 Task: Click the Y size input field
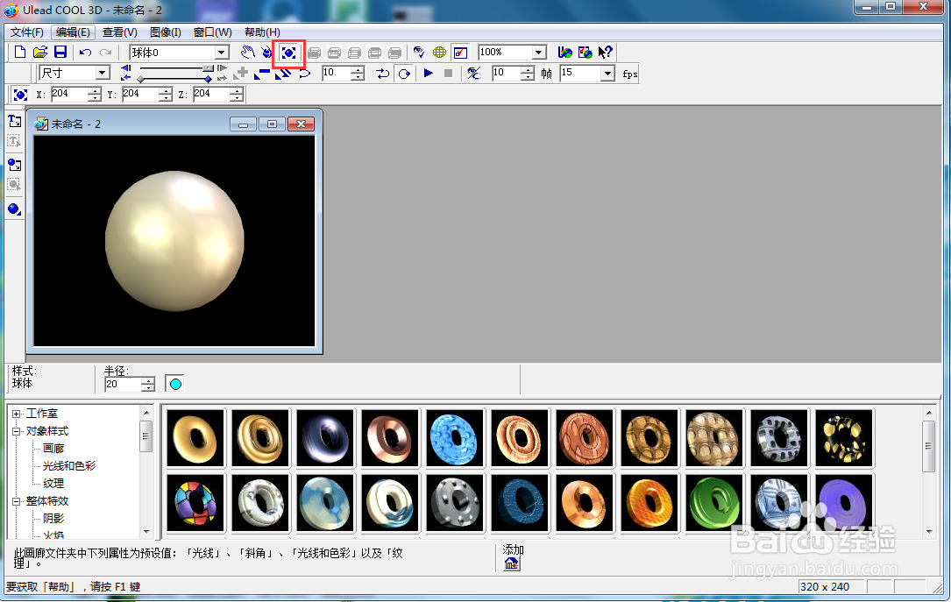(141, 94)
